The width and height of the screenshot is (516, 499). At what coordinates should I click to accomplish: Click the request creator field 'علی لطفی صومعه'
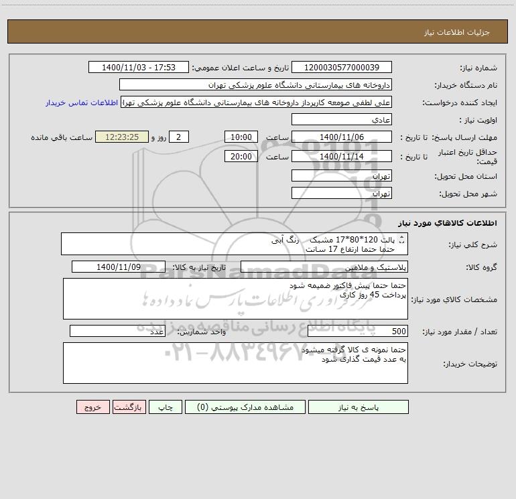(257, 102)
